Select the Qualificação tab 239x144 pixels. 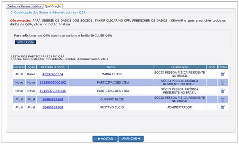[x=53, y=6]
